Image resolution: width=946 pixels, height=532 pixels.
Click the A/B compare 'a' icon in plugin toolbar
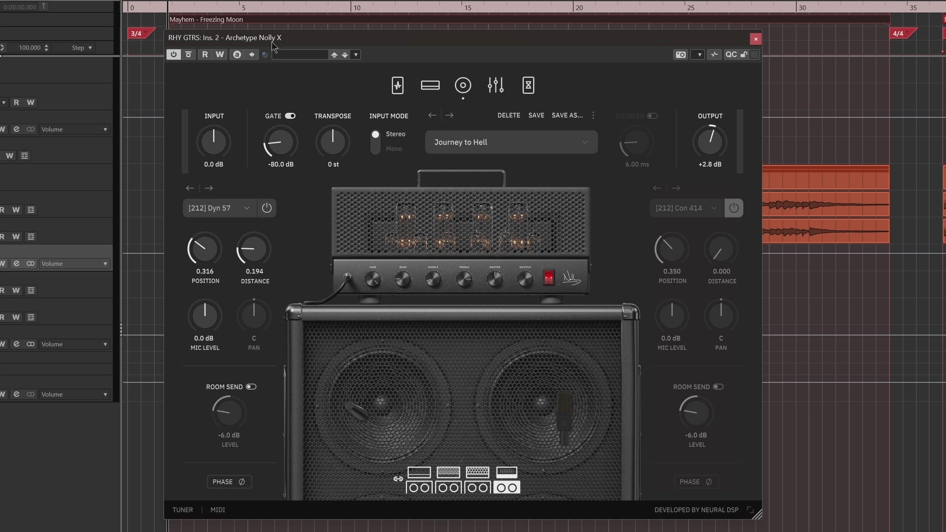coord(237,54)
